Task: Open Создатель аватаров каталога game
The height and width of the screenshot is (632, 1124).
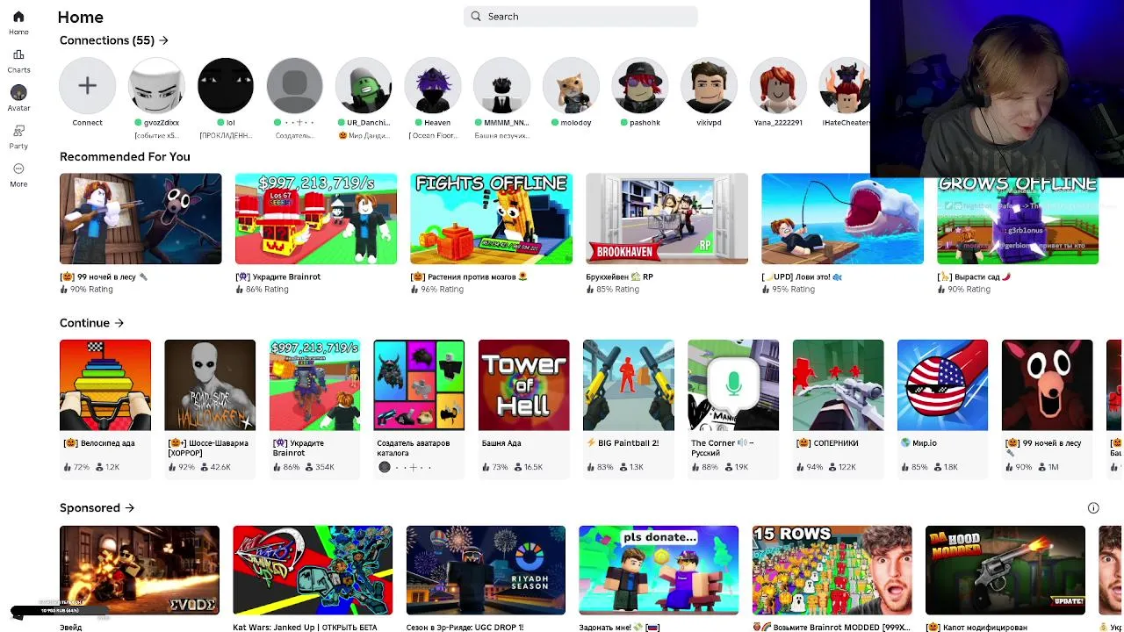Action: (x=419, y=385)
